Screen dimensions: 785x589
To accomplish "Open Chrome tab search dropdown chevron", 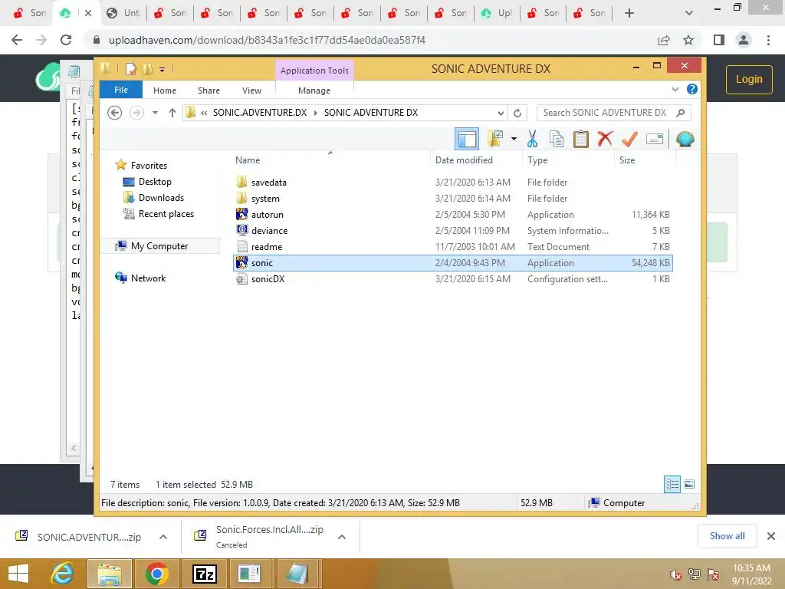I will [x=689, y=13].
